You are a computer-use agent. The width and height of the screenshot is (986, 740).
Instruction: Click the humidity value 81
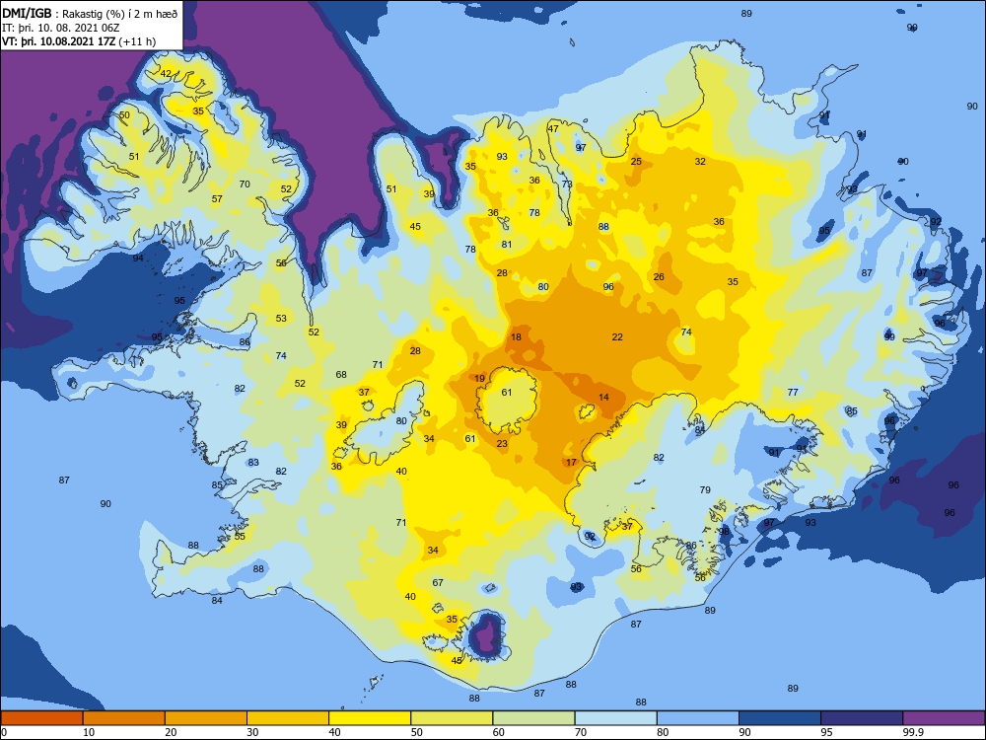click(507, 245)
